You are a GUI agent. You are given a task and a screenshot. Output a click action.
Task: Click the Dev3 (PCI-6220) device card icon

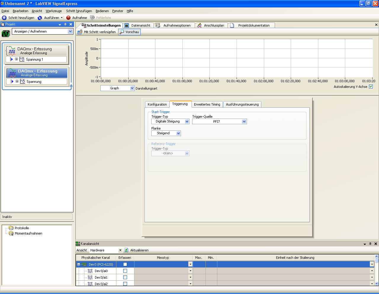click(x=84, y=264)
